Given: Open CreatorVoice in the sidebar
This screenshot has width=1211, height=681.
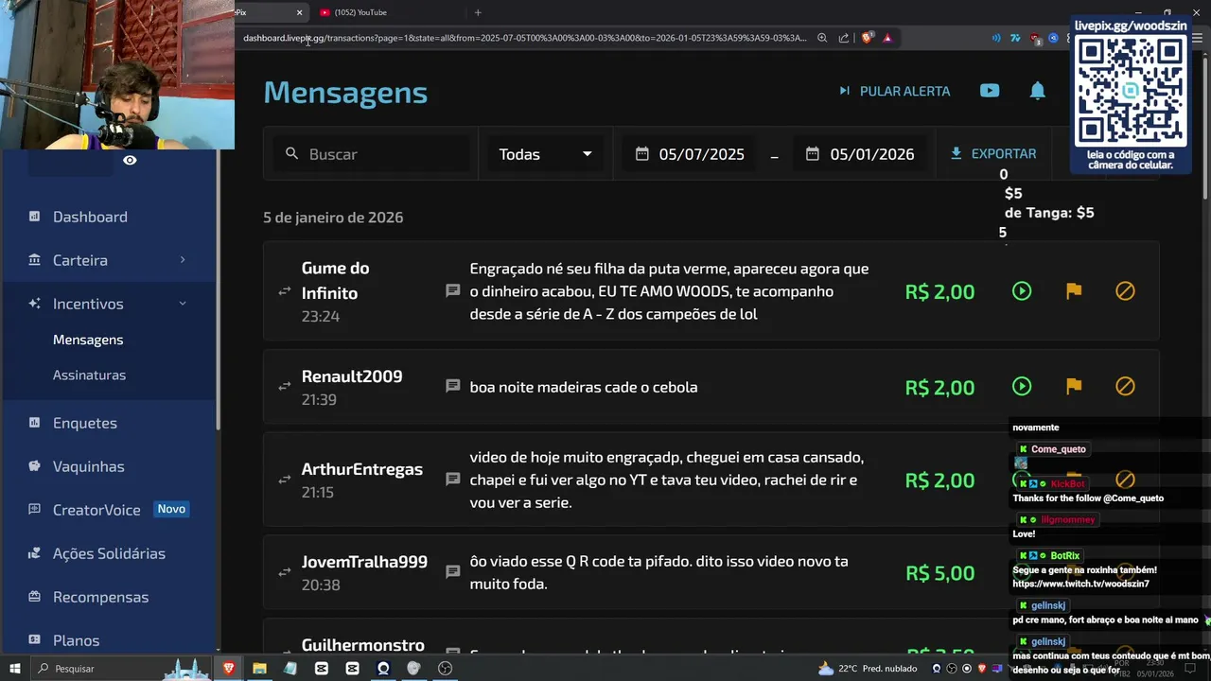Looking at the screenshot, I should click(97, 510).
